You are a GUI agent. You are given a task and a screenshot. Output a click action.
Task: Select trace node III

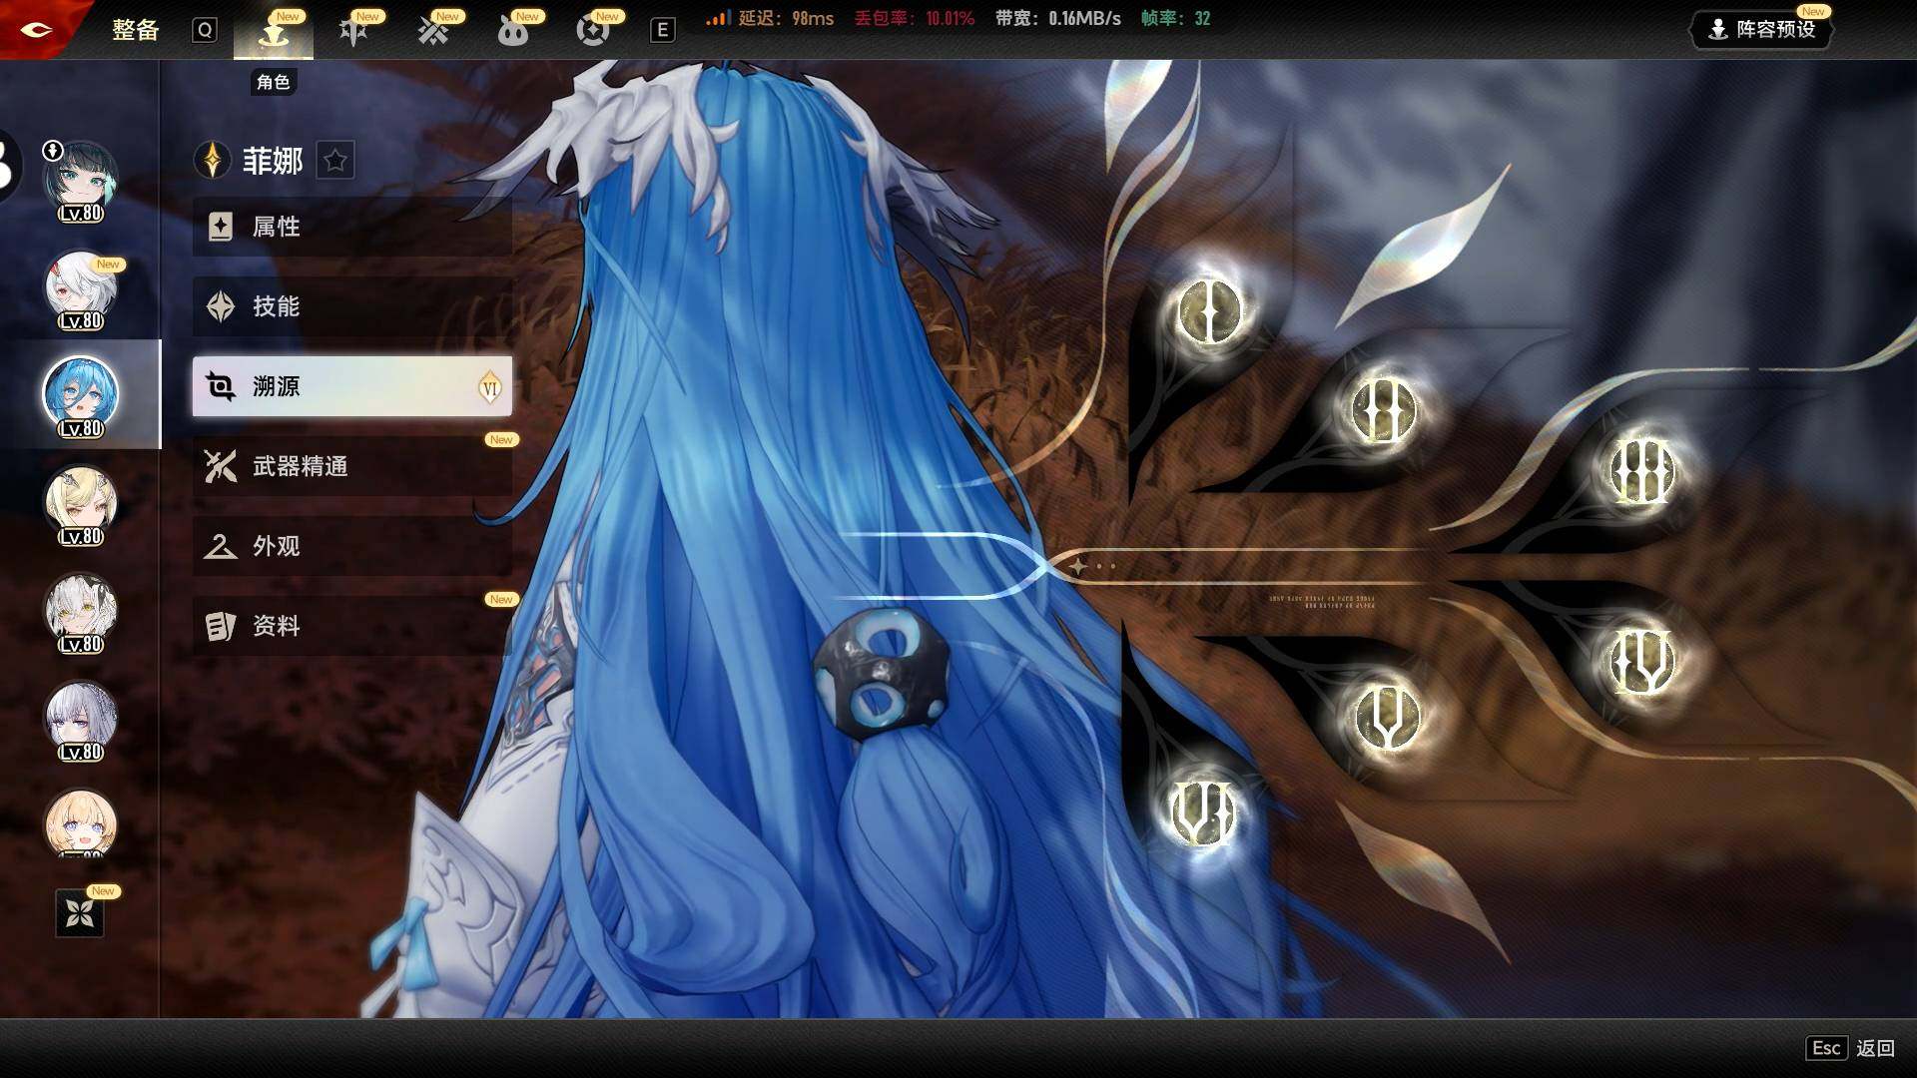1642,471
